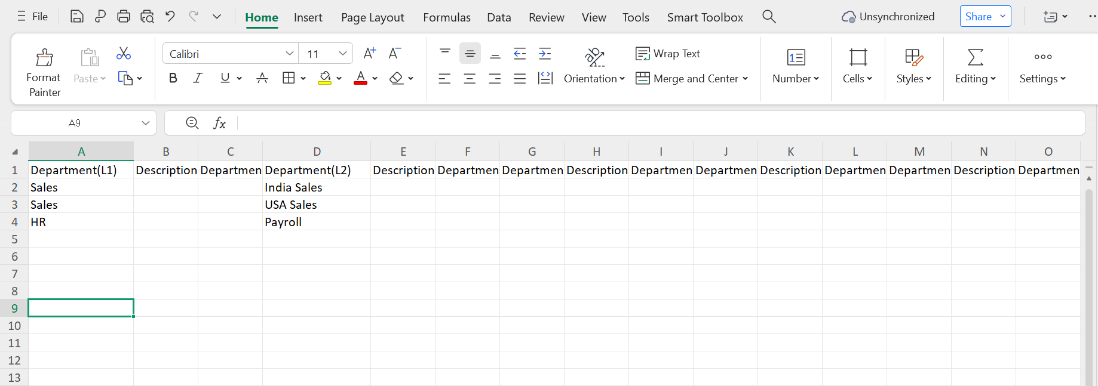Click the more options ellipsis at top right

click(x=1092, y=17)
